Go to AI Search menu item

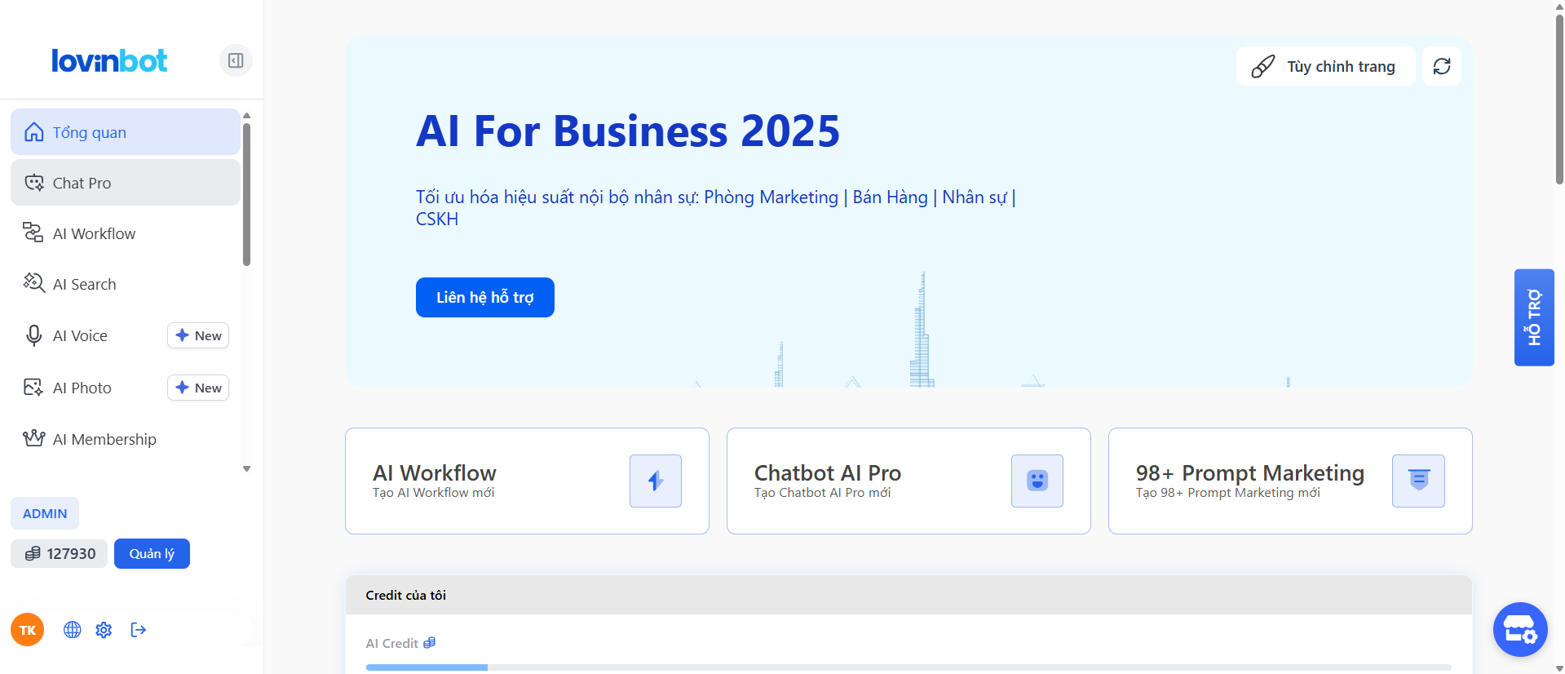pyautogui.click(x=84, y=284)
